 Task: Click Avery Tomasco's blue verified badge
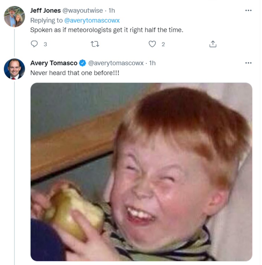83,63
